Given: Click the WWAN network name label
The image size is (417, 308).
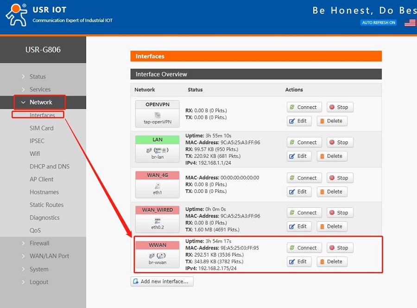Looking at the screenshot, I should click(x=158, y=245).
